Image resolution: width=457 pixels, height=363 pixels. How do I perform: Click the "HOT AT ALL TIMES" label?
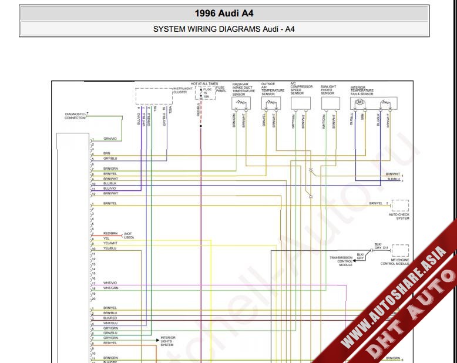click(x=204, y=83)
